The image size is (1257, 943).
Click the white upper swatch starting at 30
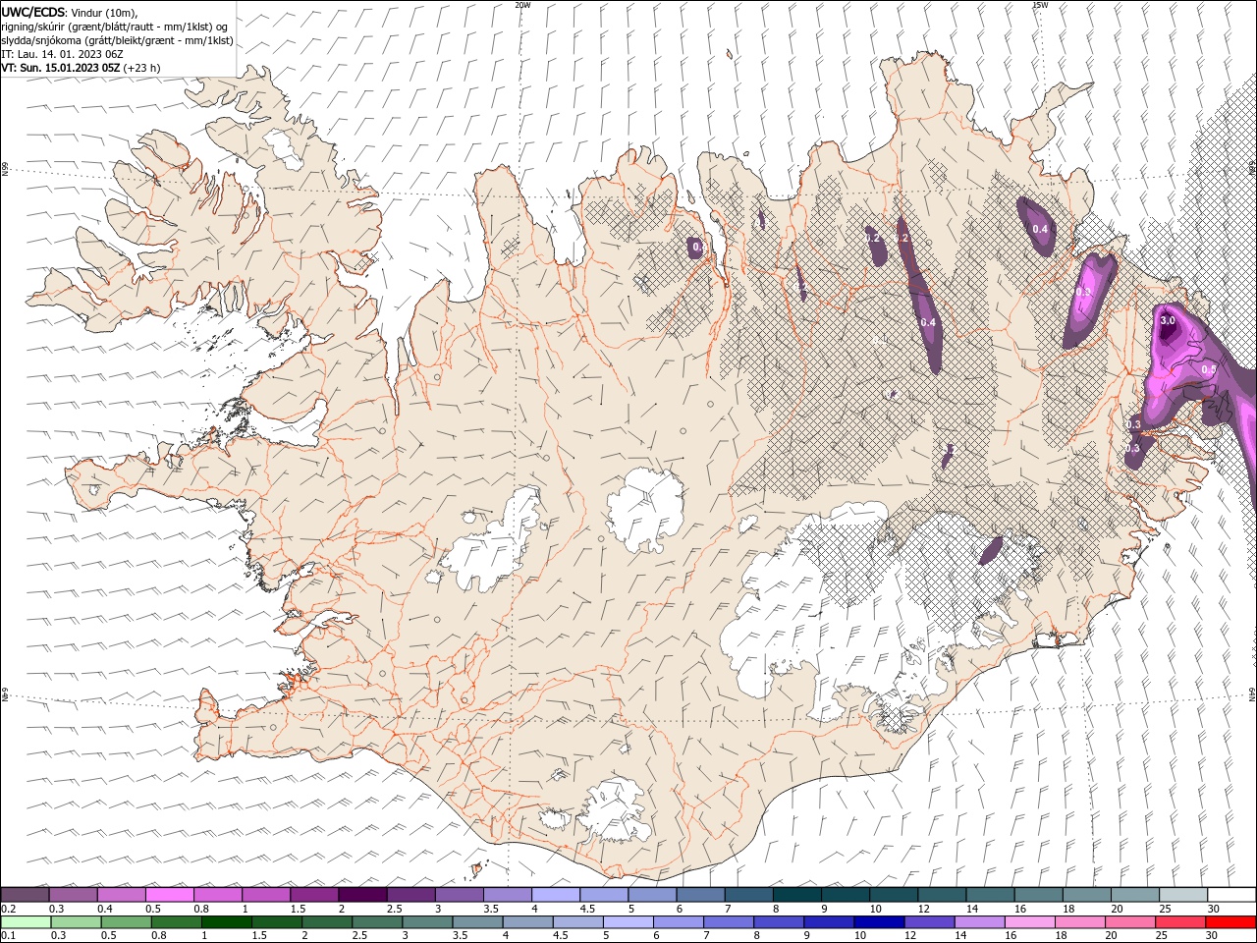pos(1231,895)
